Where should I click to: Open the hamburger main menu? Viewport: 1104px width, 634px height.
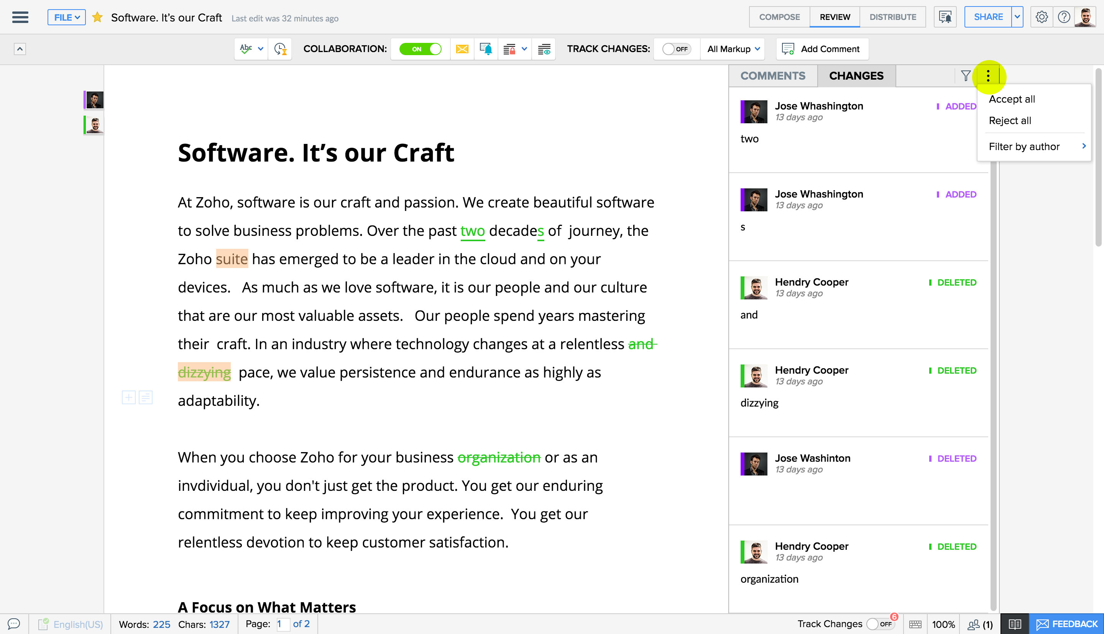click(x=20, y=17)
